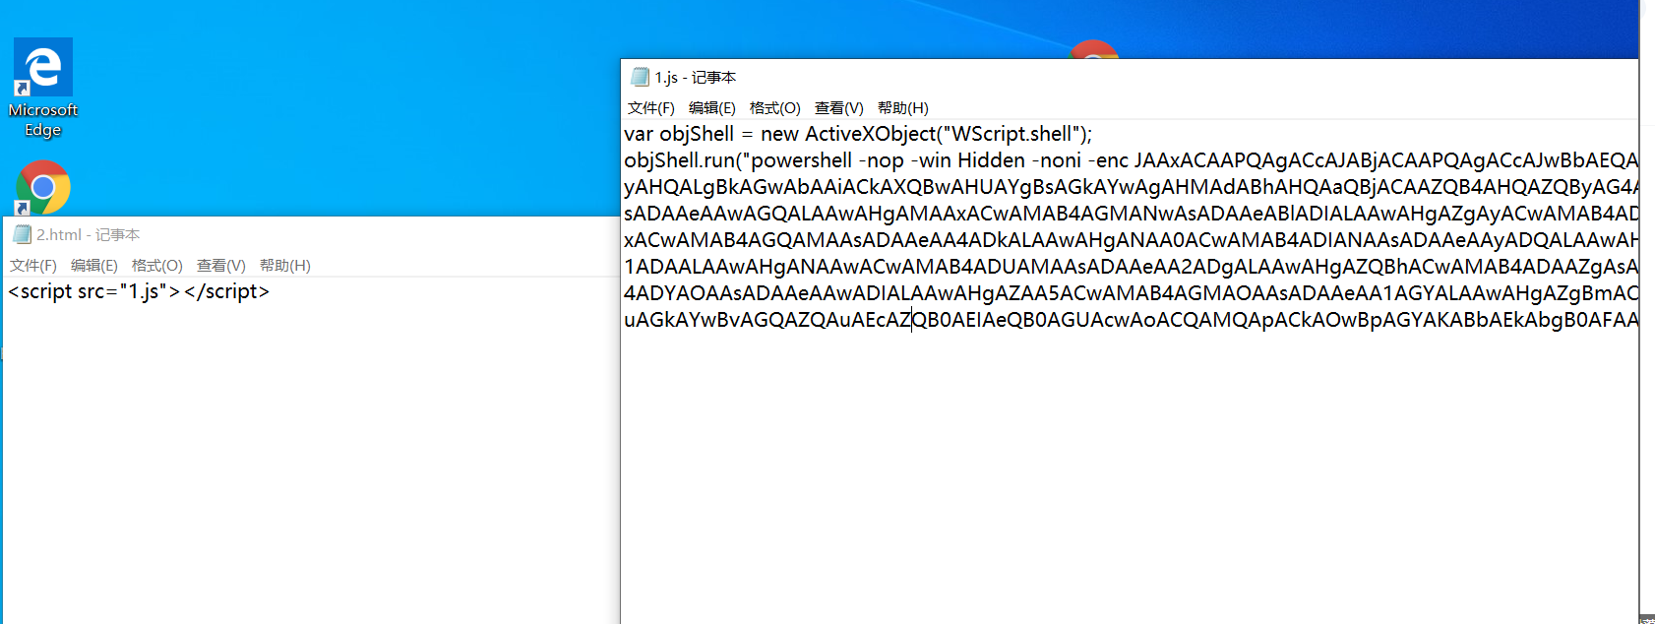Image resolution: width=1655 pixels, height=624 pixels.
Task: Open 查看(V) menu in 2.html Notepad
Action: click(x=221, y=266)
